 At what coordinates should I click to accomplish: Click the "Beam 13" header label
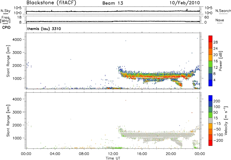pyautogui.click(x=113, y=3)
